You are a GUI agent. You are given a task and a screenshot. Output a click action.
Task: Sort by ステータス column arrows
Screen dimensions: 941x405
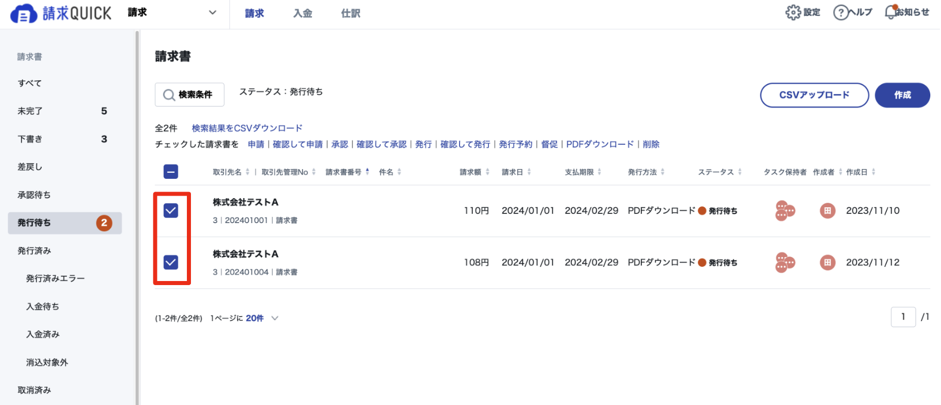[x=740, y=172]
